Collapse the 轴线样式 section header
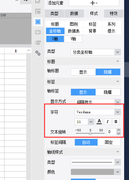129x180 pixels. (83, 152)
